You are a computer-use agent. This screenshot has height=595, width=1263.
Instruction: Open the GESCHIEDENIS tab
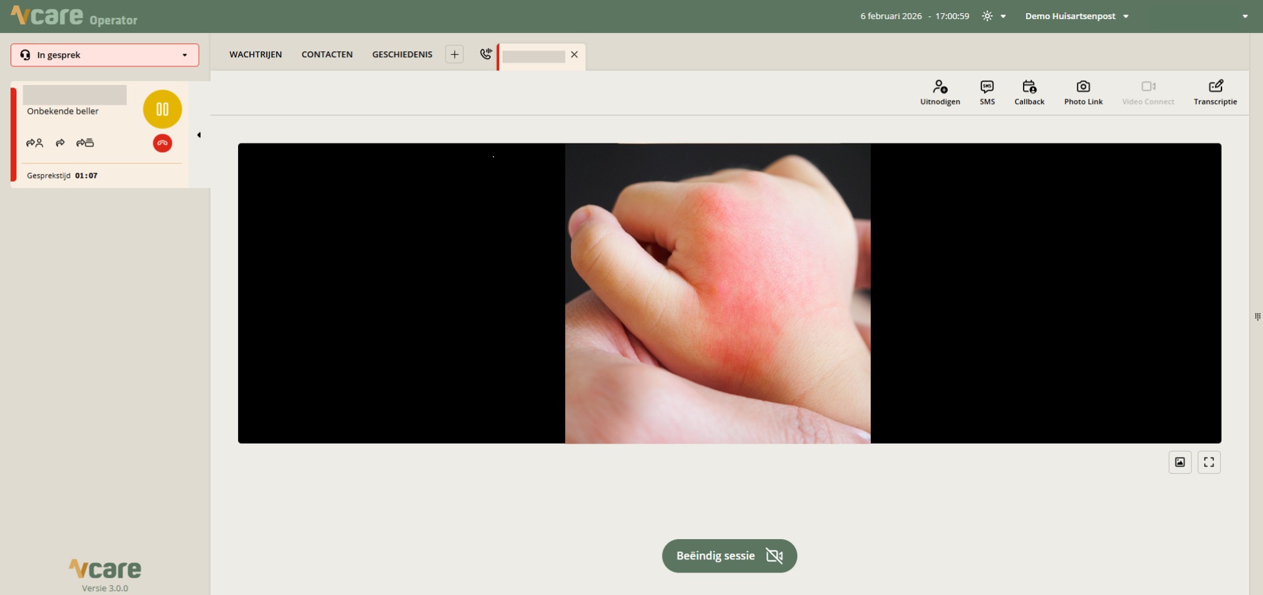(x=402, y=55)
